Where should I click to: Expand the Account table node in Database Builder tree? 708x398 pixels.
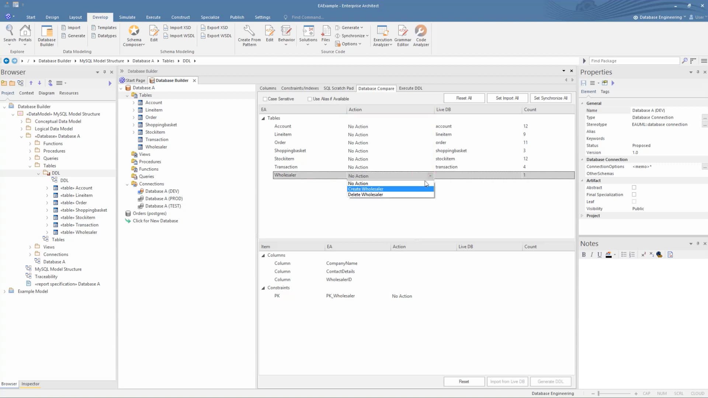pos(133,103)
